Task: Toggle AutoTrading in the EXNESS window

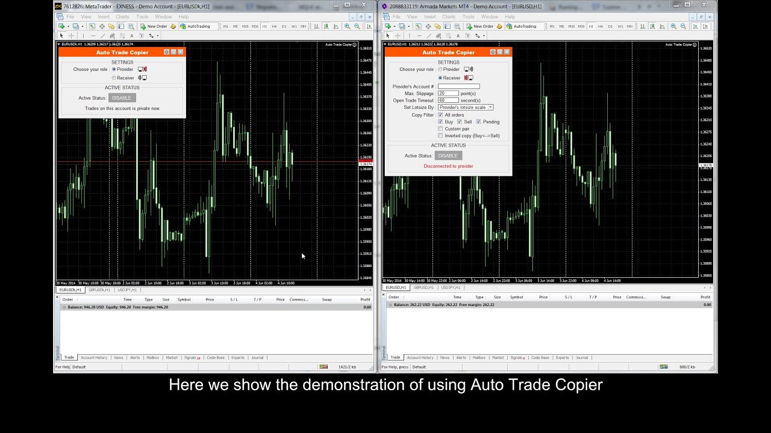Action: tap(195, 26)
